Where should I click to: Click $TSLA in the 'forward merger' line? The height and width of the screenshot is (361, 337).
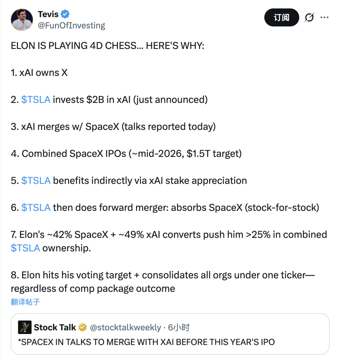[36, 208]
